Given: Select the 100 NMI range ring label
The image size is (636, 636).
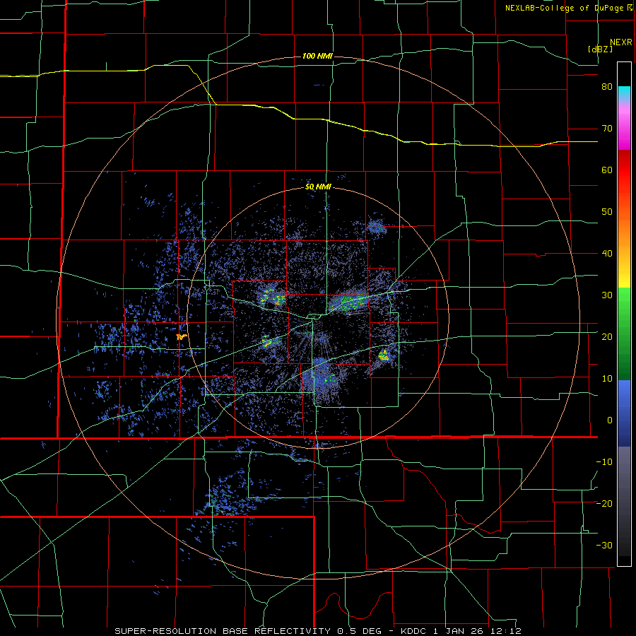Looking at the screenshot, I should [x=317, y=56].
